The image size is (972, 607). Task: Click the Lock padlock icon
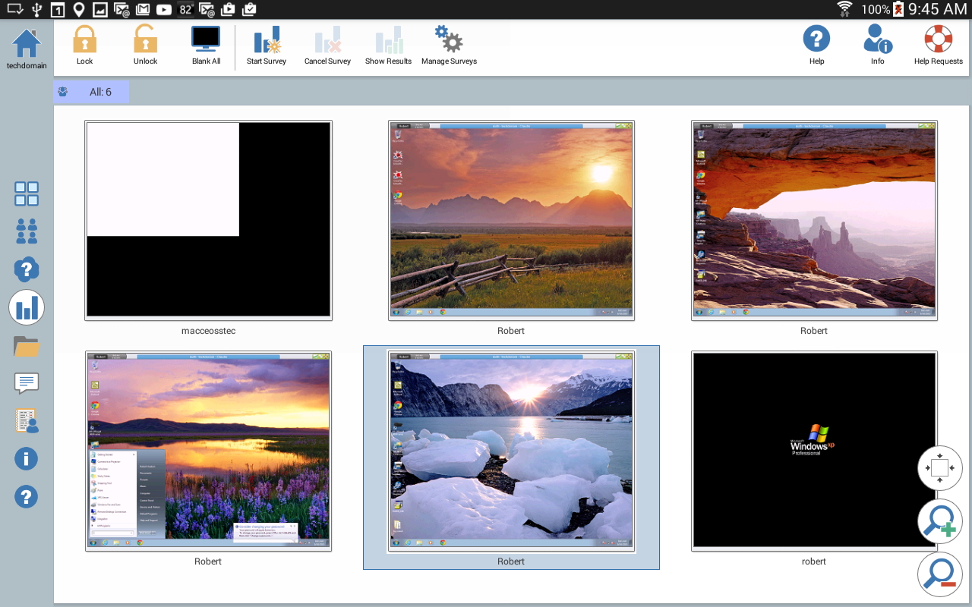[x=84, y=39]
